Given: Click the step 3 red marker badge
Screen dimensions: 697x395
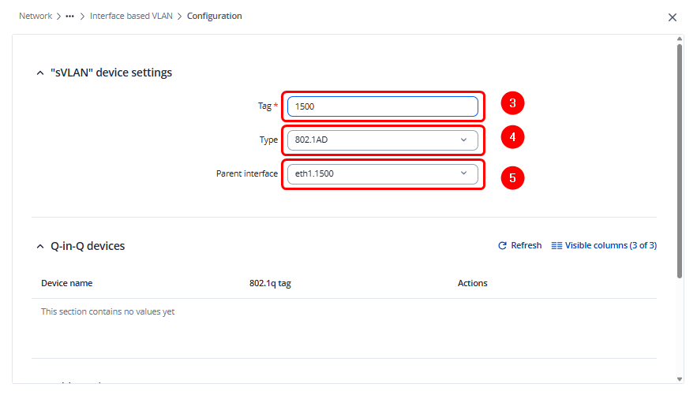Looking at the screenshot, I should (x=512, y=103).
